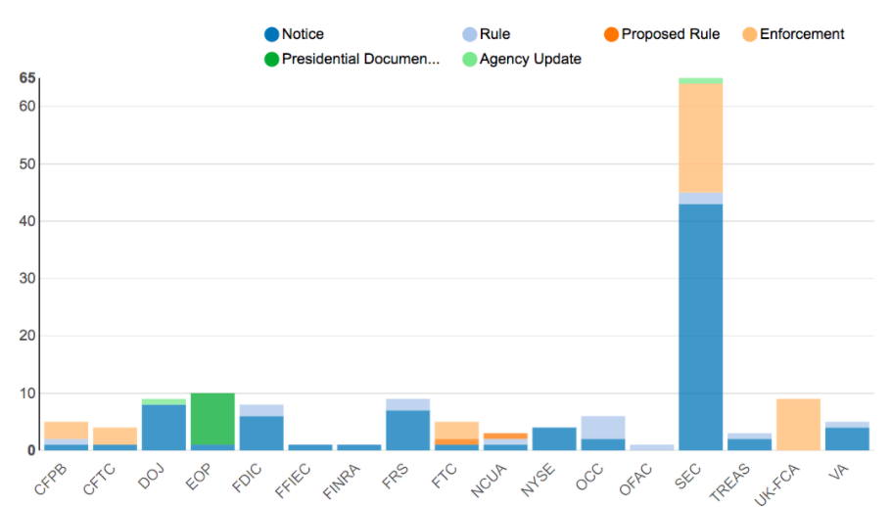Screen dimensions: 891x507
Task: Select the OFAC Rule bar
Action: (x=652, y=447)
